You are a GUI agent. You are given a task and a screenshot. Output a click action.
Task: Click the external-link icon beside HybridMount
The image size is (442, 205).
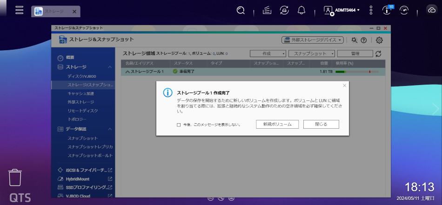110,179
